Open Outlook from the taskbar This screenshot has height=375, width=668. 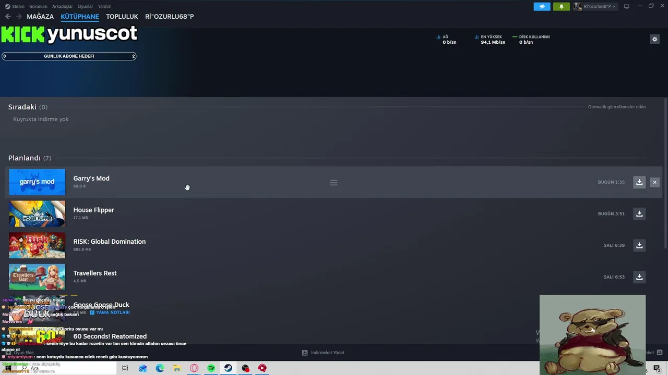(x=142, y=368)
